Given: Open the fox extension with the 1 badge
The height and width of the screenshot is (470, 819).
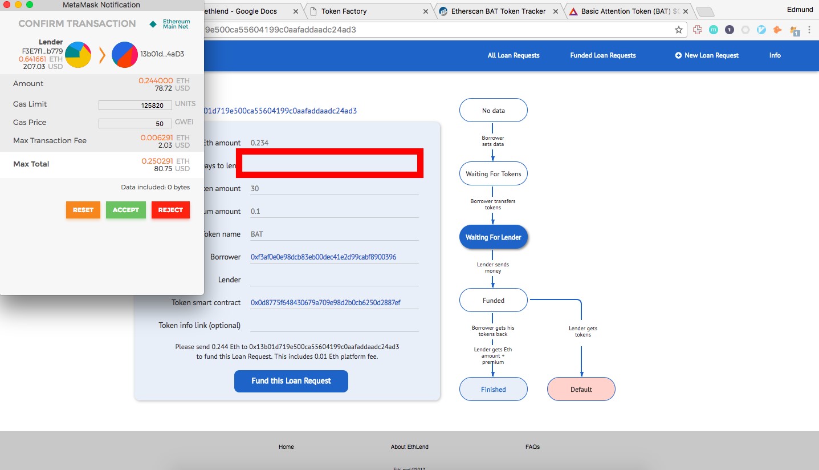Looking at the screenshot, I should tap(793, 30).
